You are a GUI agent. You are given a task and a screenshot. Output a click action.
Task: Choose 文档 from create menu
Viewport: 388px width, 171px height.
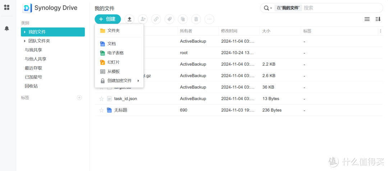pos(119,44)
